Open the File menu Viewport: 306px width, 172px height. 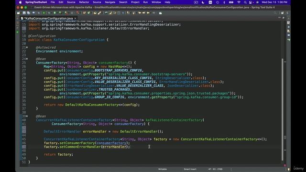(53, 2)
